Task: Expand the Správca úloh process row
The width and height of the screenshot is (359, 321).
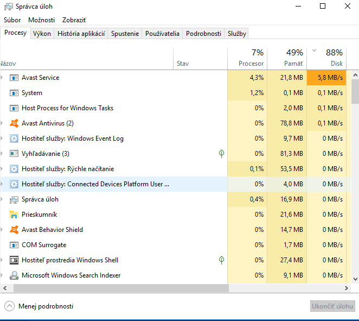Action: tap(2, 199)
